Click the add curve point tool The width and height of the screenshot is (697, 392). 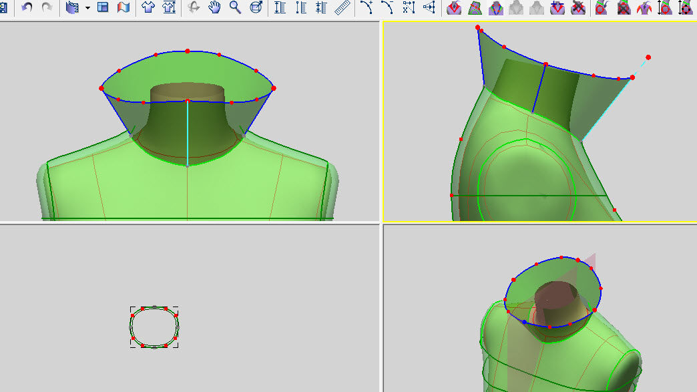[366, 7]
